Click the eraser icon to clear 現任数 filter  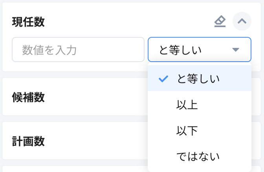220,22
